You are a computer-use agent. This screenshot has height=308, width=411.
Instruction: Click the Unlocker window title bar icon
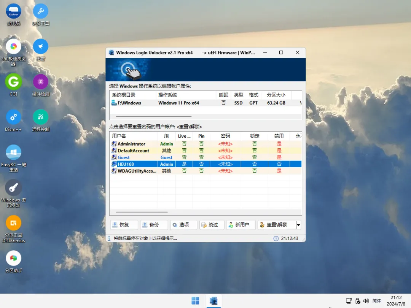(x=112, y=52)
